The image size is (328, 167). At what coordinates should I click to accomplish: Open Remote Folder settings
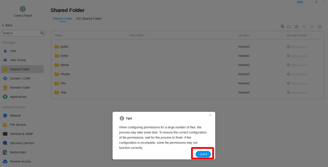pyautogui.click(x=22, y=88)
